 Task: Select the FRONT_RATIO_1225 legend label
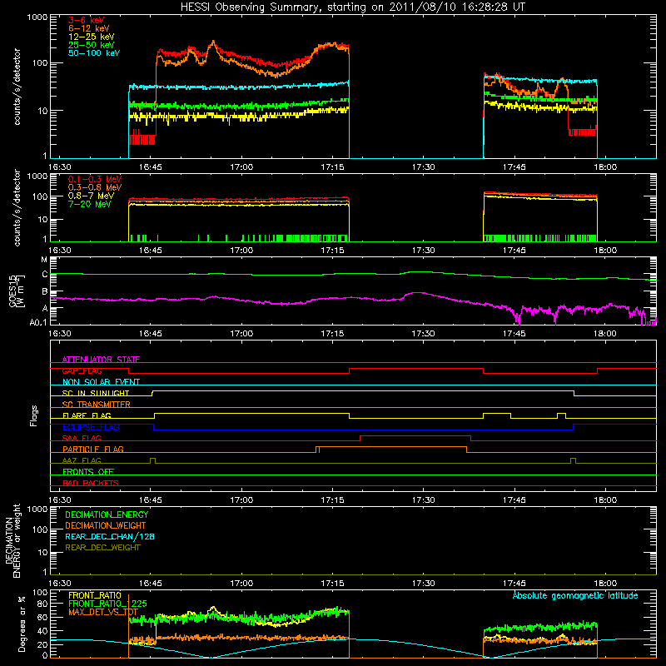tap(107, 604)
